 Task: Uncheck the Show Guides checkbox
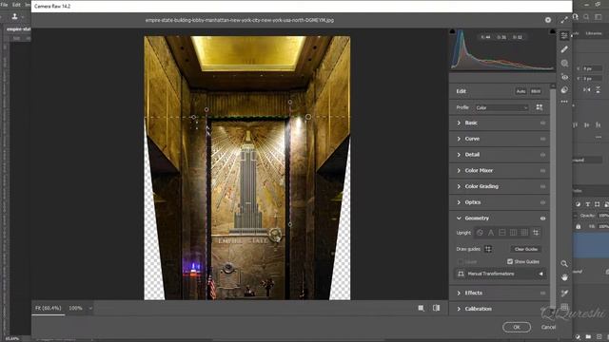(510, 262)
